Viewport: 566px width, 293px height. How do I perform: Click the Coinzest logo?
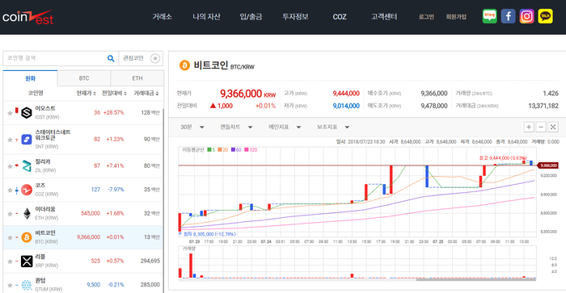tap(27, 17)
